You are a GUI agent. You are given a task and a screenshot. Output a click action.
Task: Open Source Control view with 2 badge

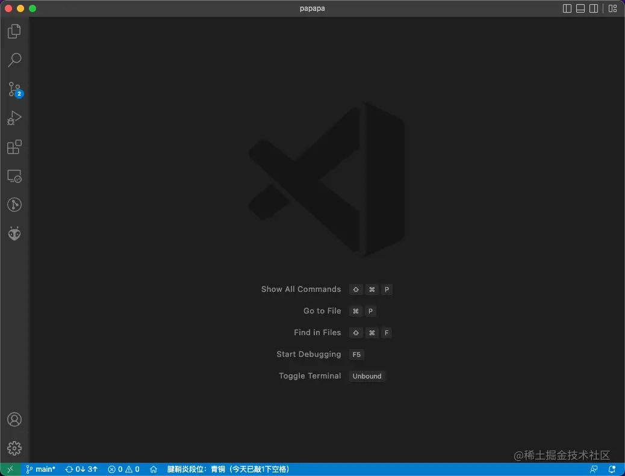point(15,90)
